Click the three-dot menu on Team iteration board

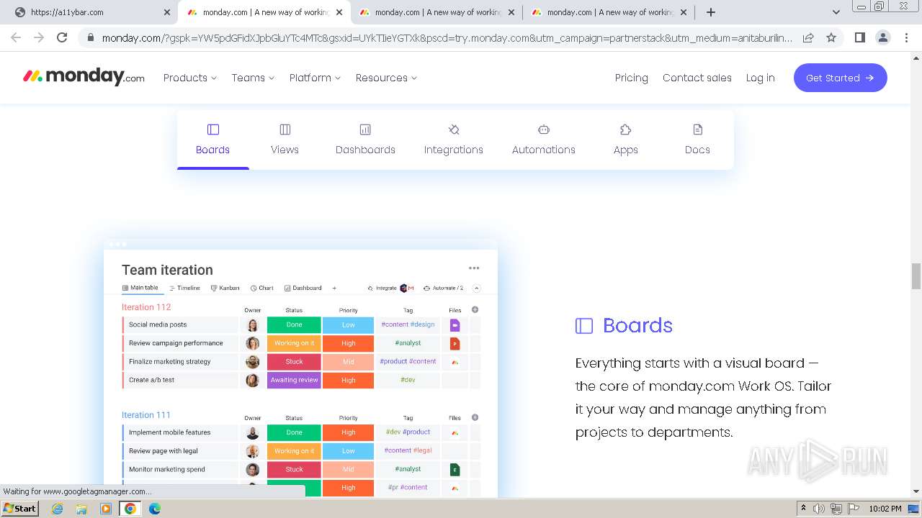pos(474,268)
